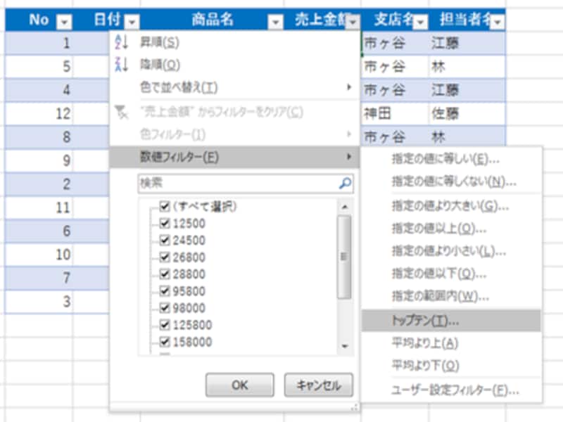Open the filter dropdown on the No column
Image resolution: width=563 pixels, height=422 pixels.
(63, 21)
